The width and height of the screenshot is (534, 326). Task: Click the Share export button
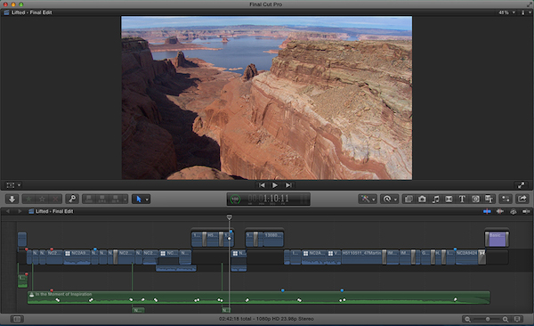(522, 199)
